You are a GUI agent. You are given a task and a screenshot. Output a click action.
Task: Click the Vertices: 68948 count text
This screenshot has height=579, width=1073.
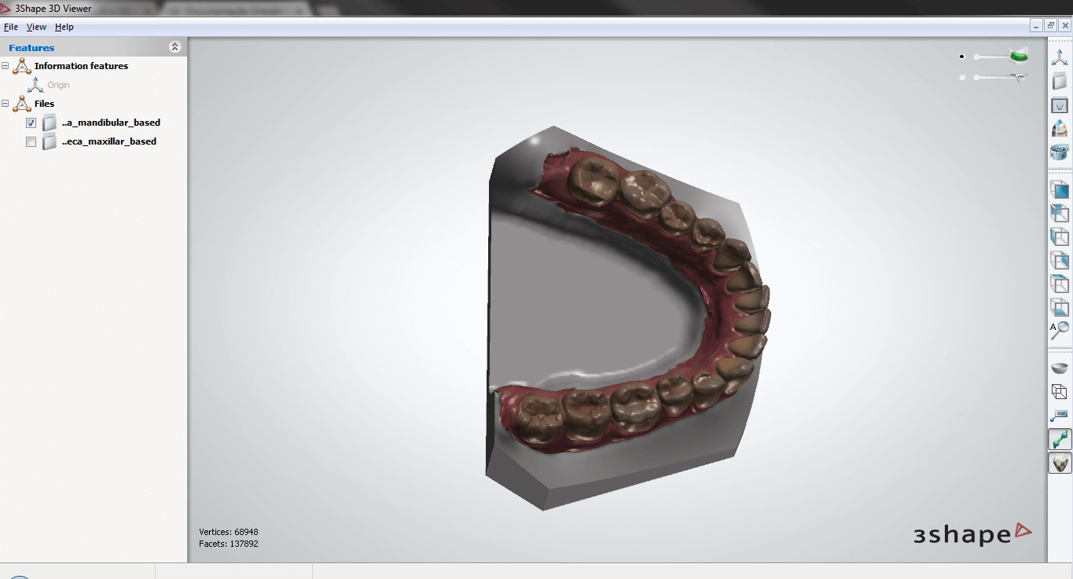[229, 532]
